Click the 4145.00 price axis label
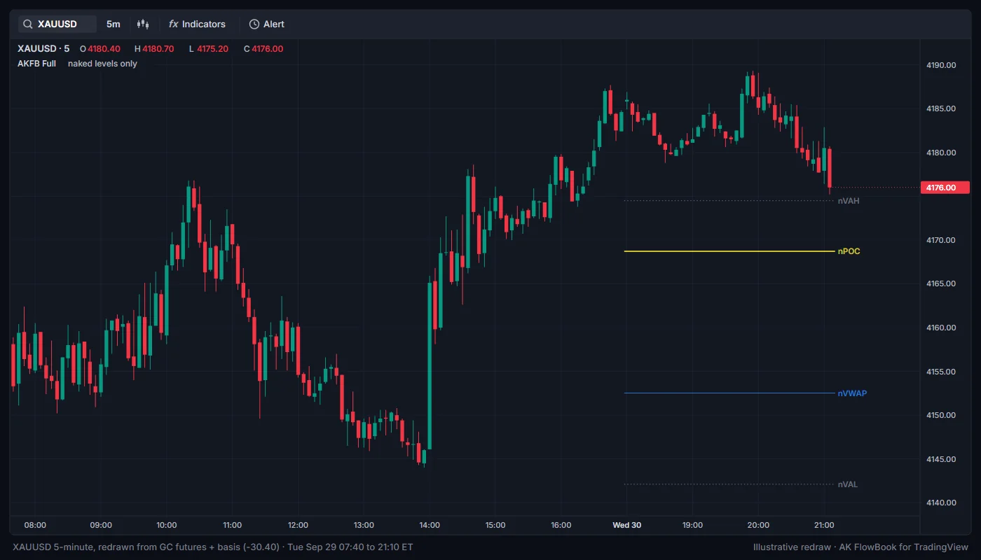This screenshot has width=981, height=560. pos(941,459)
